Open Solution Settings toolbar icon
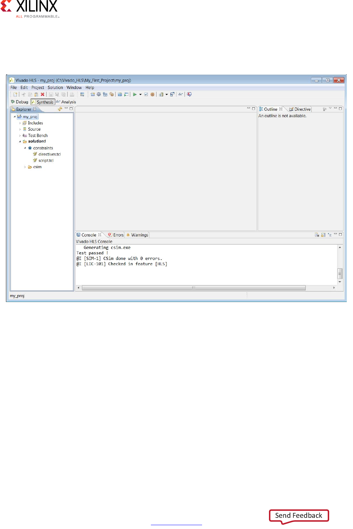This screenshot has width=353, height=529. [111, 94]
